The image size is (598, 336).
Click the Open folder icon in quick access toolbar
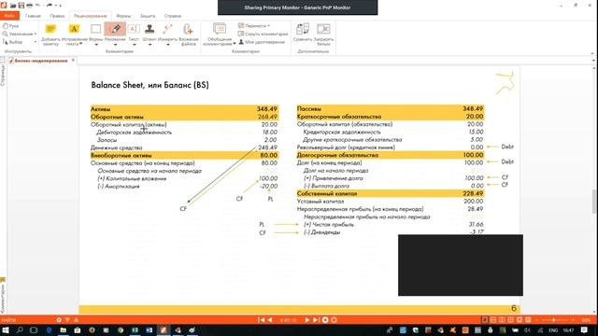click(x=12, y=6)
